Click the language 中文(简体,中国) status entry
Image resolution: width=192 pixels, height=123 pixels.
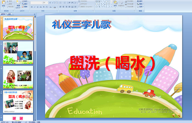pos(34,122)
